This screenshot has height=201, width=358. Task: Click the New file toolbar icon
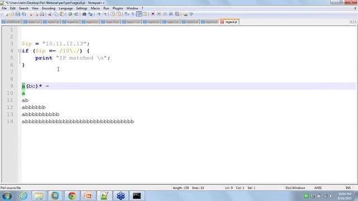click(x=6, y=14)
